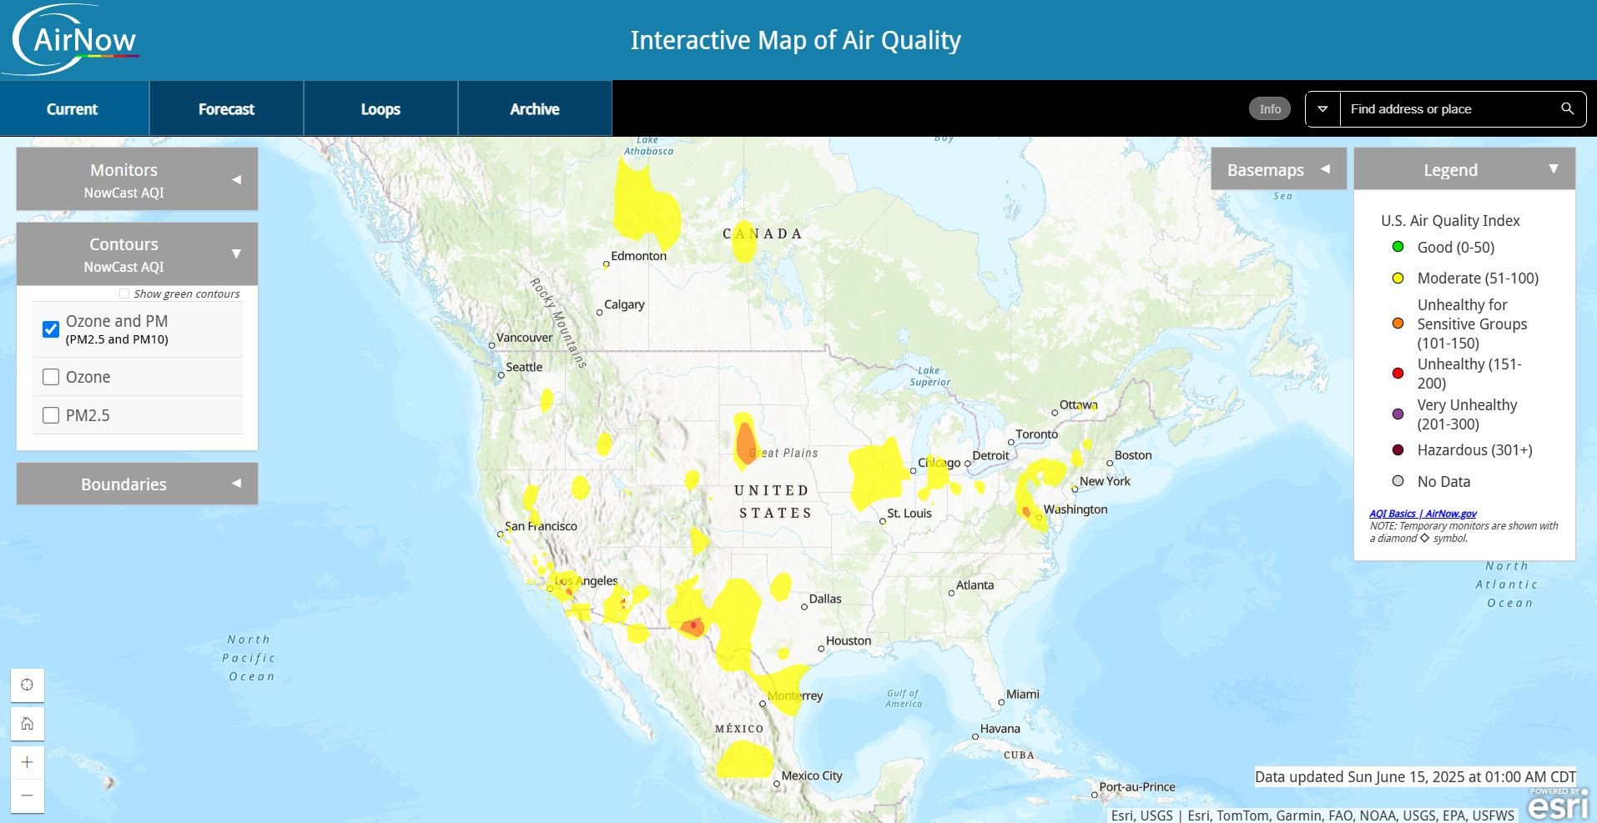Click the Calgary city marker
The width and height of the screenshot is (1597, 823).
click(x=599, y=313)
